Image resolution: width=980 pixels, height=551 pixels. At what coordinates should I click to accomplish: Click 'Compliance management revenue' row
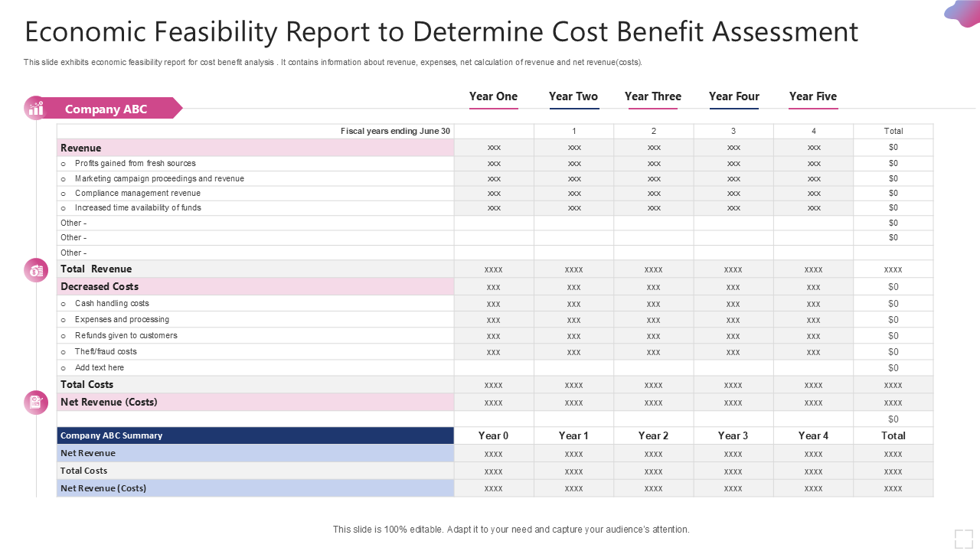pos(256,193)
